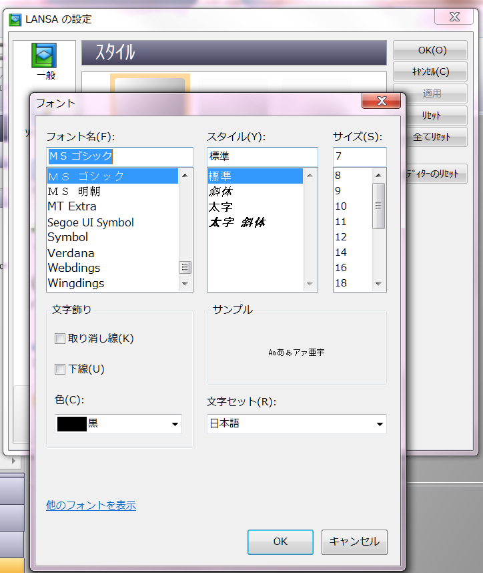Select 斜体 italic style

(256, 191)
